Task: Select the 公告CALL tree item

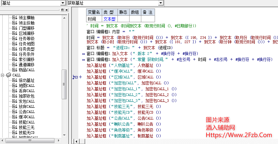Action: 26,112
